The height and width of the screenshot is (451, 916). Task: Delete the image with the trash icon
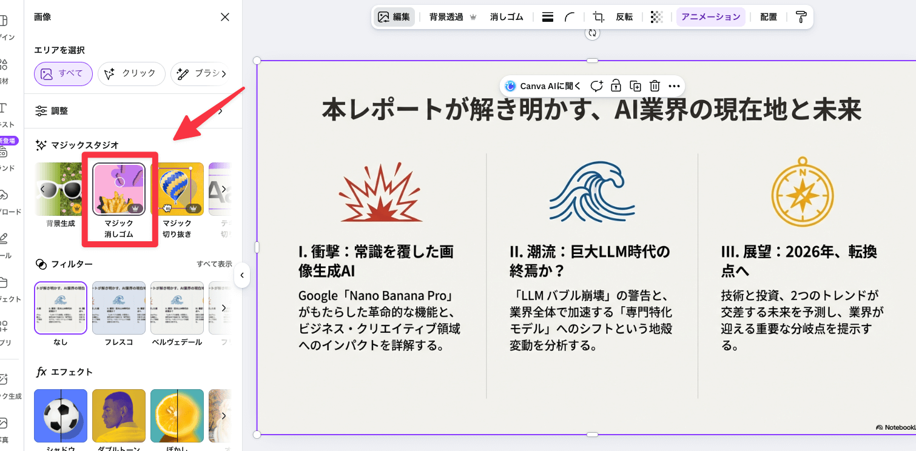tap(655, 86)
